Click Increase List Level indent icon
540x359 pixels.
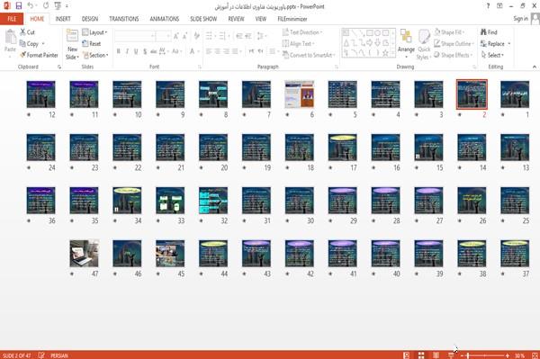(x=248, y=36)
